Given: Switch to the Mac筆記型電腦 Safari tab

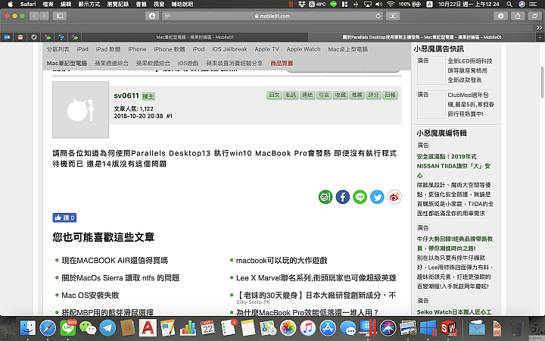Looking at the screenshot, I should [x=195, y=37].
